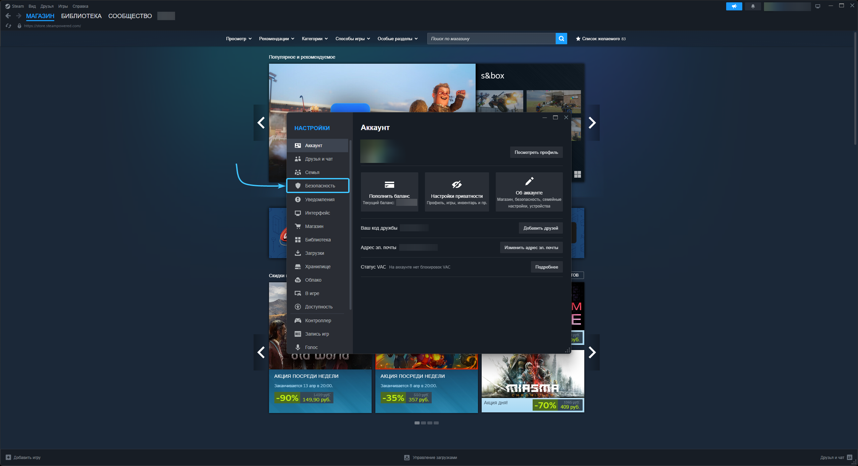Screen dimensions: 858x466
Task: Open the Privacy Settings tile
Action: [457, 192]
